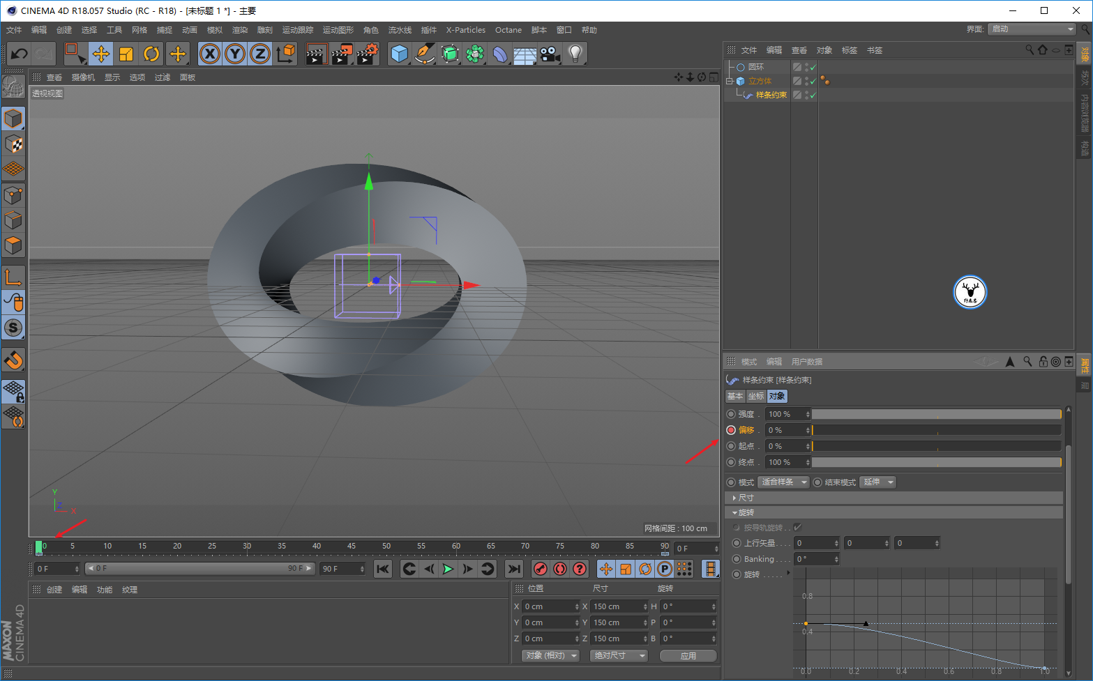Toggle enable checkmark for 样条约束 object

point(813,95)
